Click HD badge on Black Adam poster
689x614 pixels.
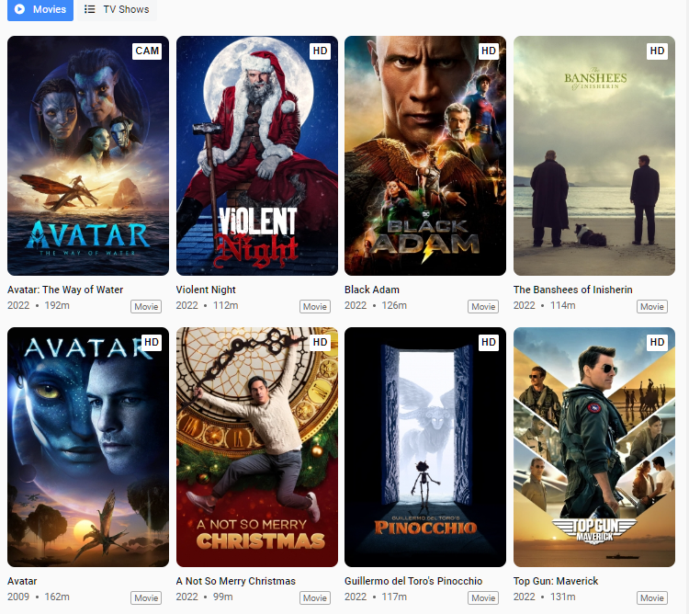489,51
